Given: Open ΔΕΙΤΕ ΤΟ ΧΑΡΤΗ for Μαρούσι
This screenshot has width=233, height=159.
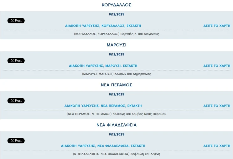Looking at the screenshot, I should click(x=217, y=66).
